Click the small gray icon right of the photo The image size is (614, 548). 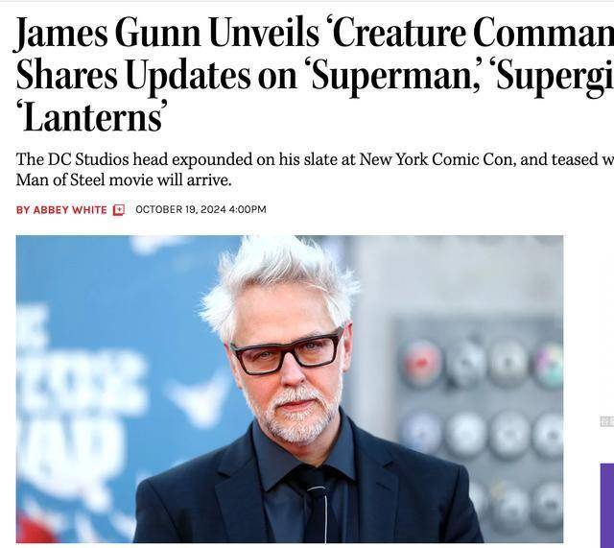tap(607, 422)
